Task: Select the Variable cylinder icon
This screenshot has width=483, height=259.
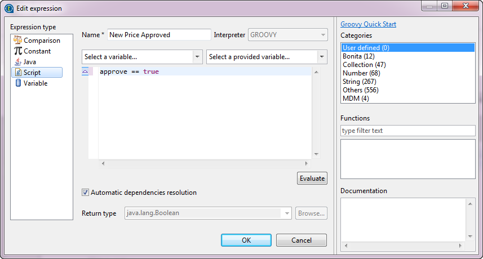Action: [x=17, y=83]
